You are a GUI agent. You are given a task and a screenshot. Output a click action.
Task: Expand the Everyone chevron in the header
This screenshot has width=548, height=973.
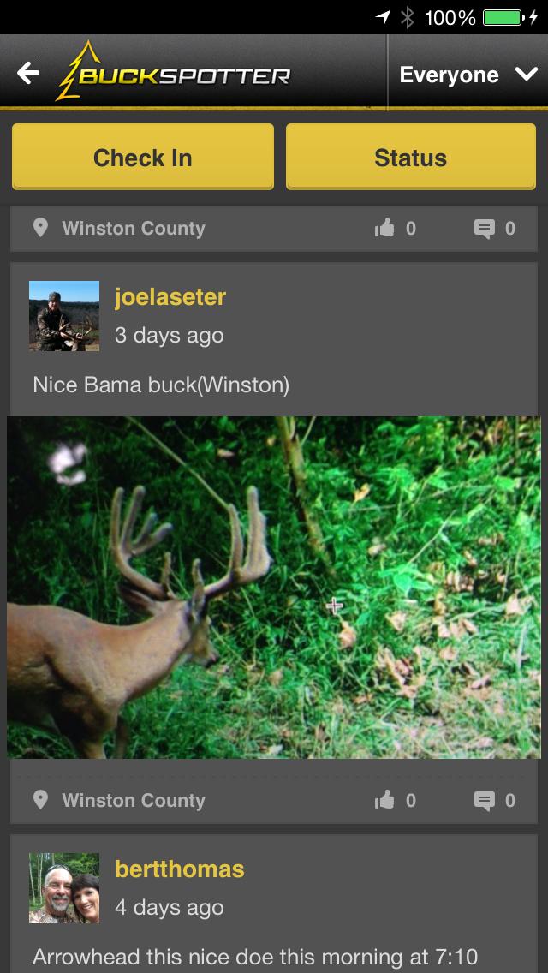pyautogui.click(x=526, y=75)
